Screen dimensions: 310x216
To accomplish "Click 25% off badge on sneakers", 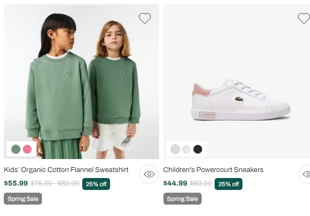I will tap(228, 184).
